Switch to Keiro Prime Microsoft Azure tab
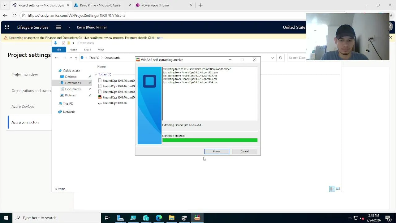Screen dimensions: 396x223 tap(103, 5)
